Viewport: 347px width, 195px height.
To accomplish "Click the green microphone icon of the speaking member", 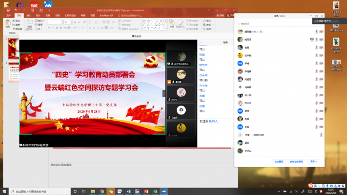I will [x=317, y=40].
